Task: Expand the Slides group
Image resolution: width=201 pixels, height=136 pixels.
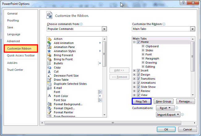Action: (x=143, y=50)
